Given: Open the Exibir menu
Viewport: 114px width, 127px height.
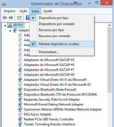Looking at the screenshot, I should 35,11.
